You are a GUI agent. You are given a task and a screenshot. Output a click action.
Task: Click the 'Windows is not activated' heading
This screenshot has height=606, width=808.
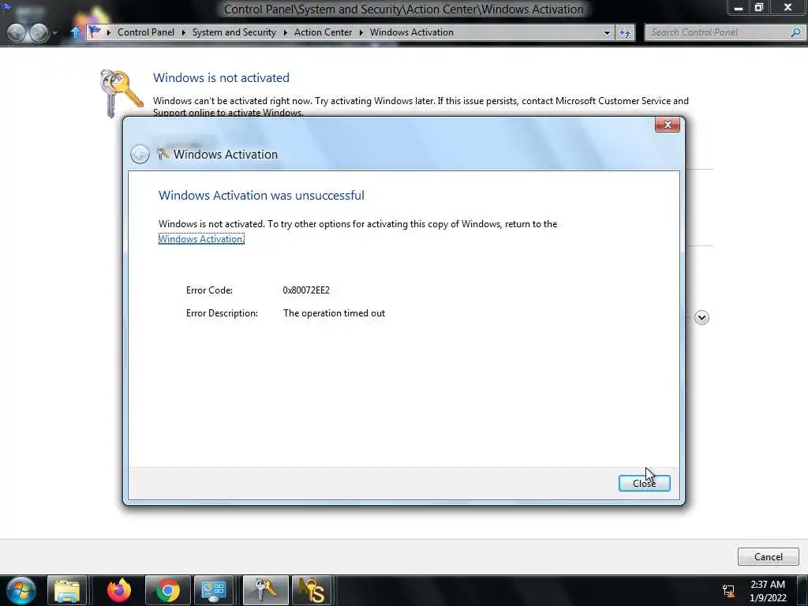pyautogui.click(x=221, y=78)
